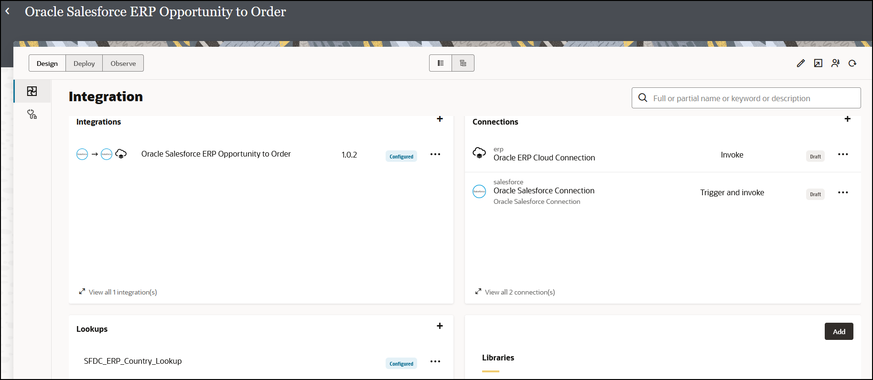Click the Integrations panel heading
The image size is (873, 380).
[98, 122]
